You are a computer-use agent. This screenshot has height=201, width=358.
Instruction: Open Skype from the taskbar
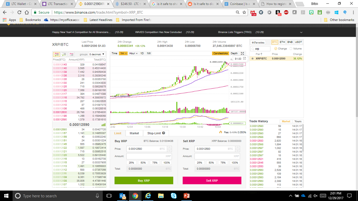tap(173, 196)
